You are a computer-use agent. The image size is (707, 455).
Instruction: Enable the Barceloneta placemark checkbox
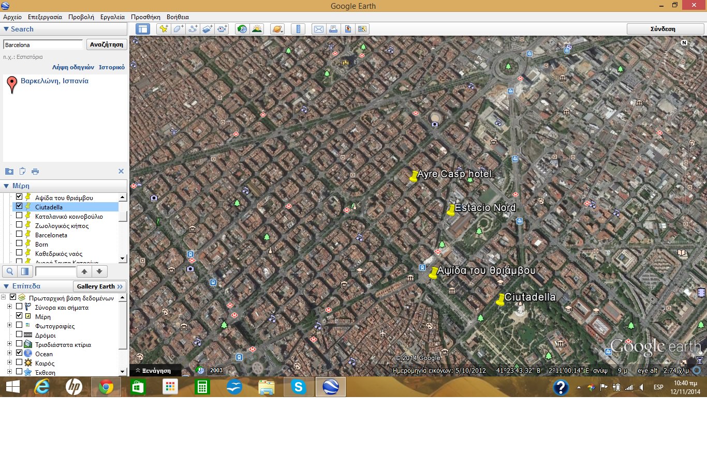click(x=19, y=234)
